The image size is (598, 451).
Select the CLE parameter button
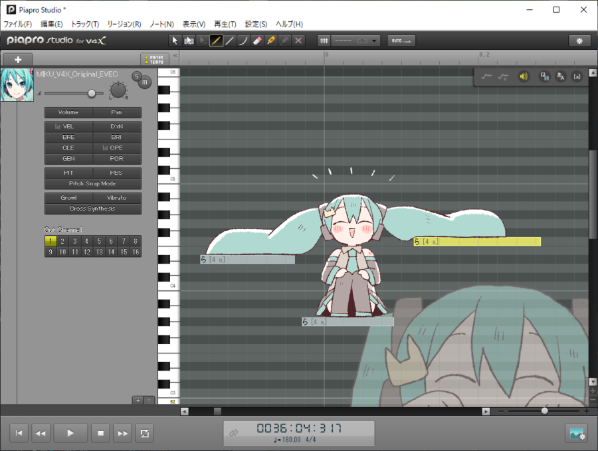[68, 148]
